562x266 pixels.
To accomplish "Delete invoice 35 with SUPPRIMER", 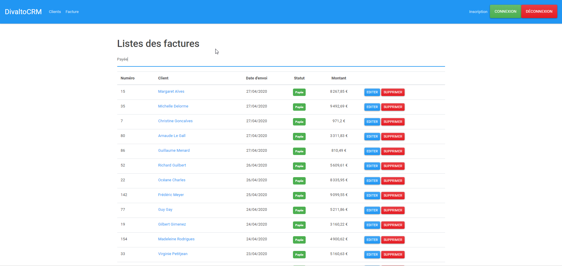I will 393,107.
